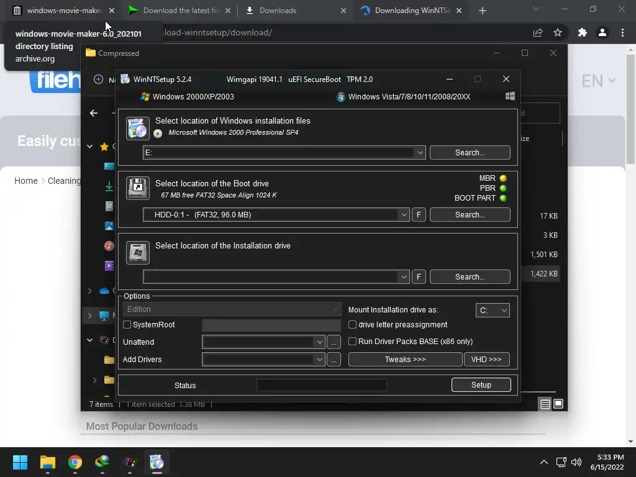The height and width of the screenshot is (477, 636).
Task: Switch Explorer to large icons view
Action: coord(558,404)
